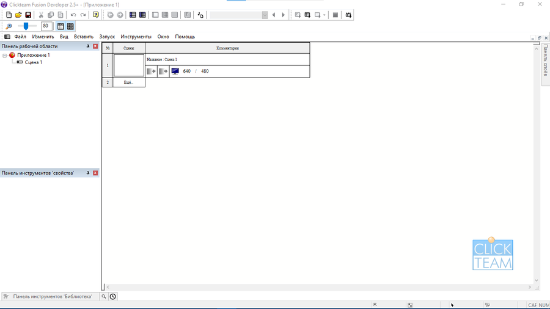
Task: Open the Изменить menu
Action: click(x=43, y=37)
